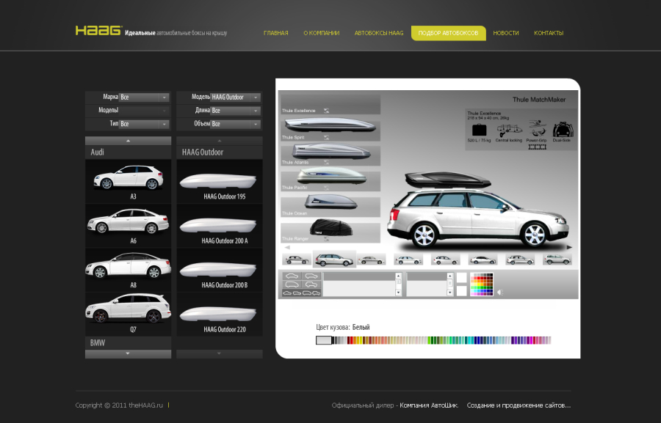
Task: Select the Audi Q7 car
Action: pyautogui.click(x=128, y=314)
